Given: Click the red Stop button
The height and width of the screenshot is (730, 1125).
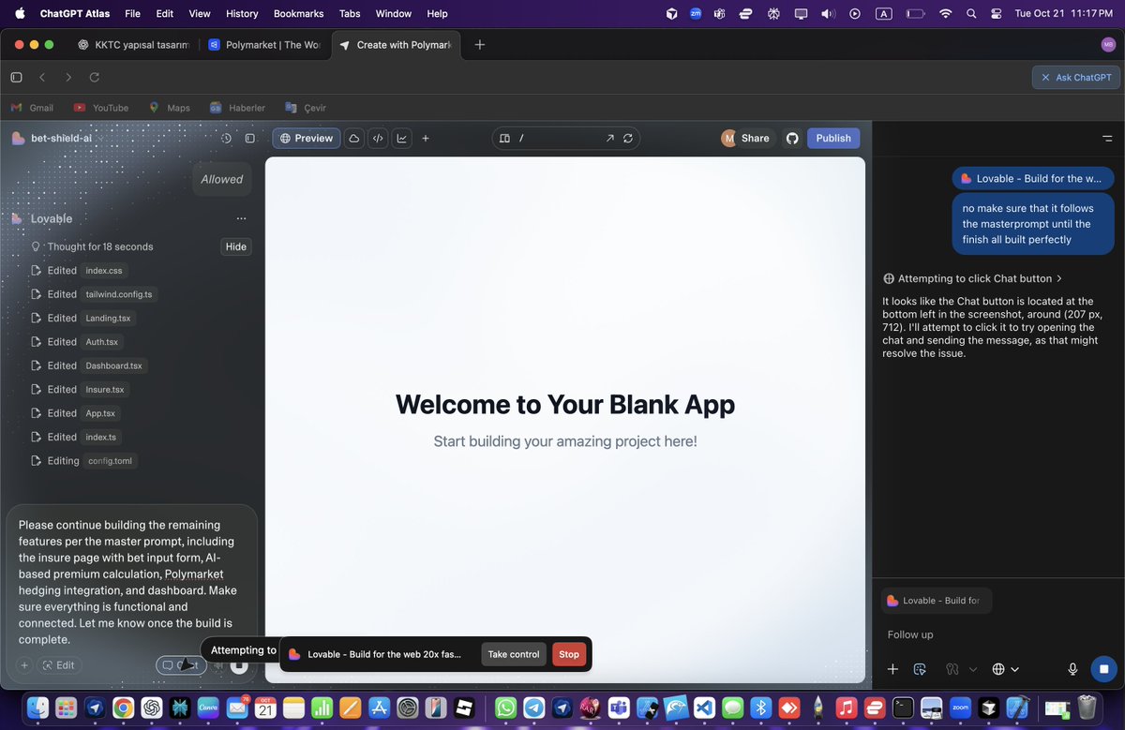Looking at the screenshot, I should click(x=569, y=654).
